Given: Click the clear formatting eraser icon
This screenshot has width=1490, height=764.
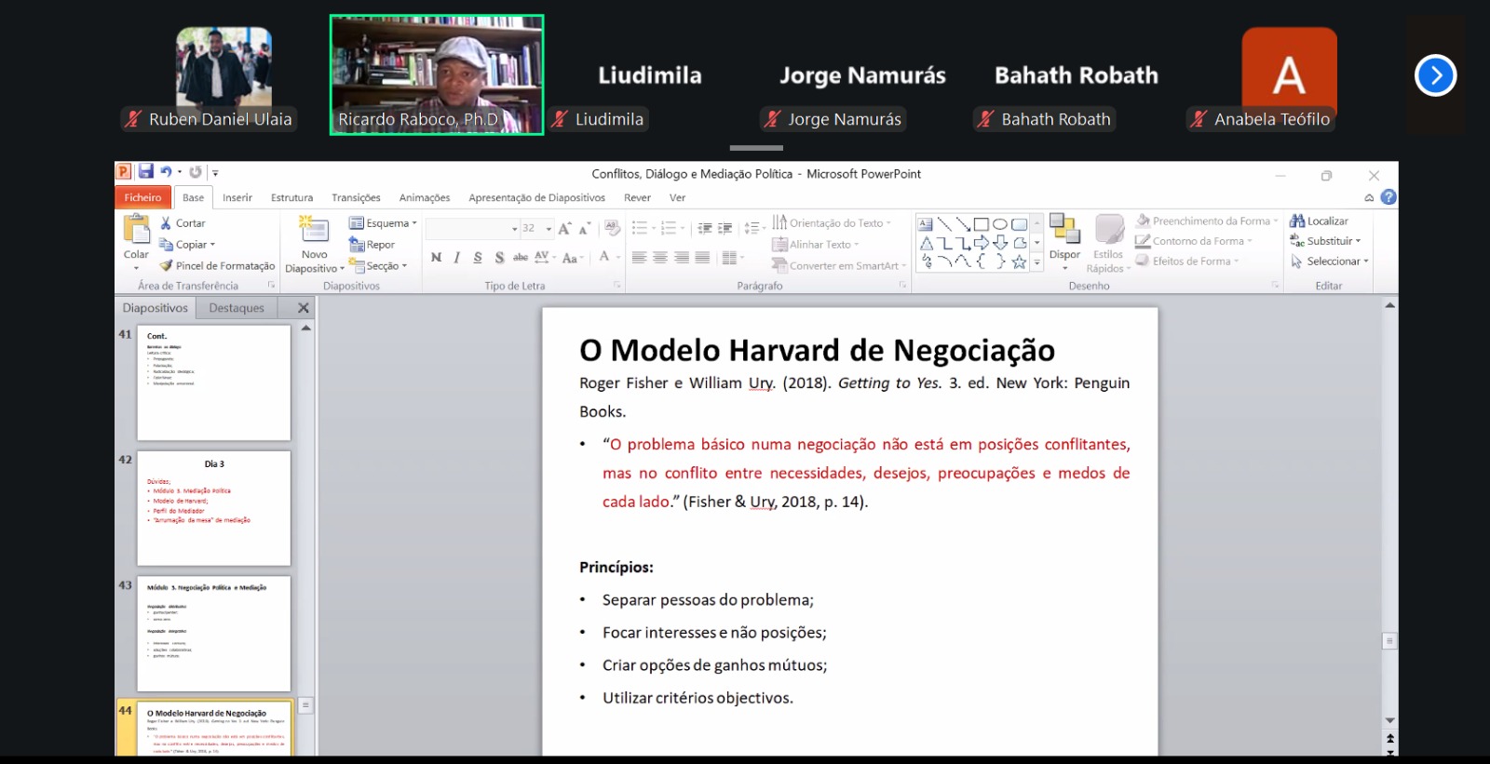Looking at the screenshot, I should pyautogui.click(x=612, y=227).
